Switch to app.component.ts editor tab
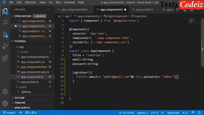Viewport: 204px width, 115px height. click(x=111, y=10)
